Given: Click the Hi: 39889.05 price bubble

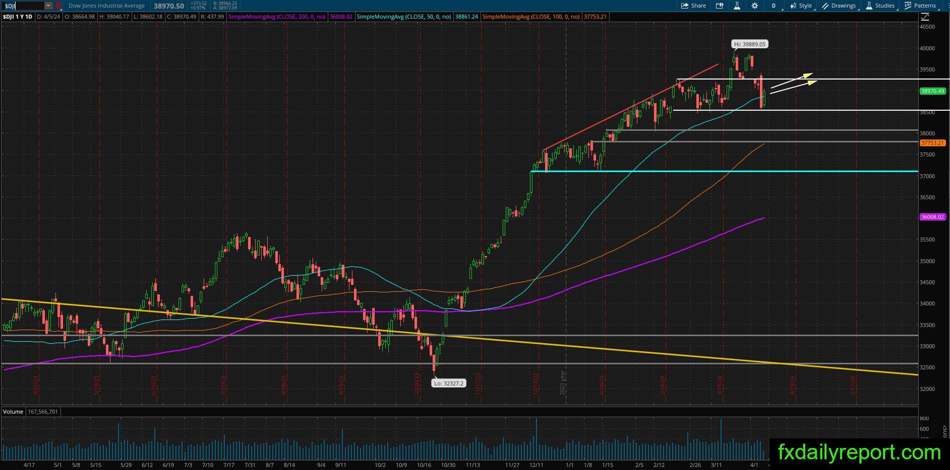Looking at the screenshot, I should point(750,44).
